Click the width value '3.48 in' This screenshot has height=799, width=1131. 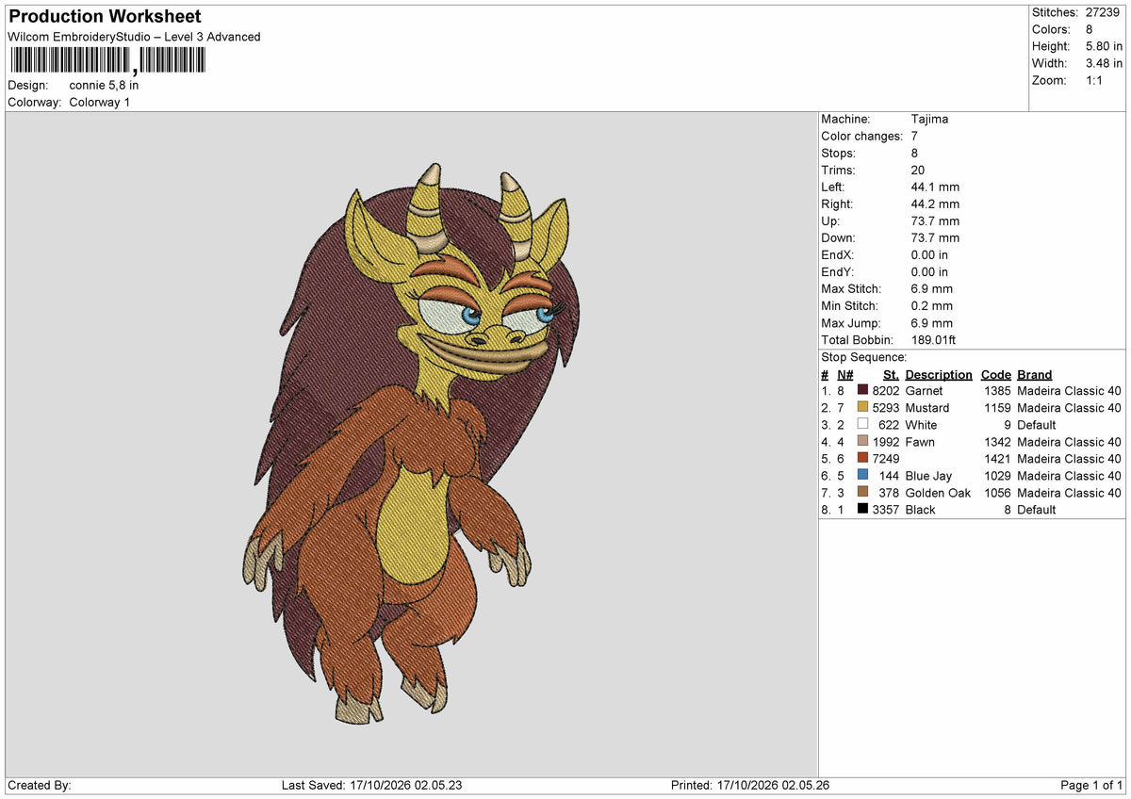coord(1104,63)
